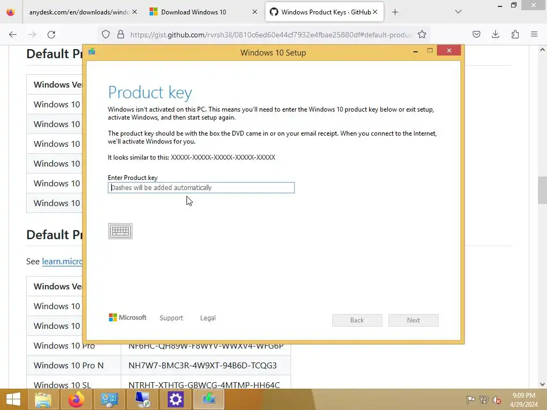
Task: Open Remote Desktop taskbar icon
Action: [142, 399]
